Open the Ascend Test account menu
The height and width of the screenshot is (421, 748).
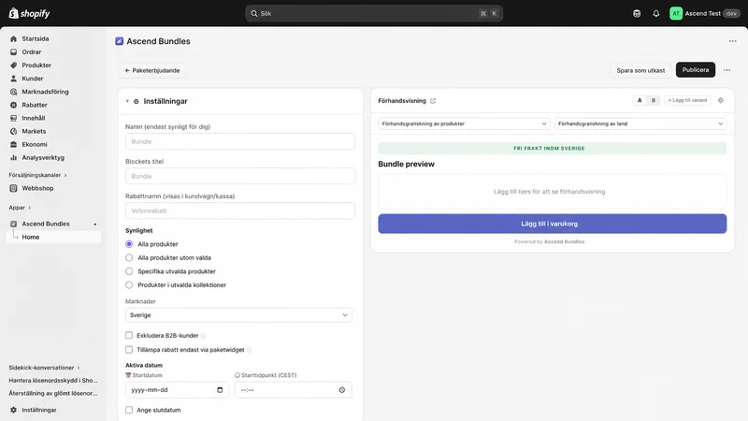pos(705,13)
